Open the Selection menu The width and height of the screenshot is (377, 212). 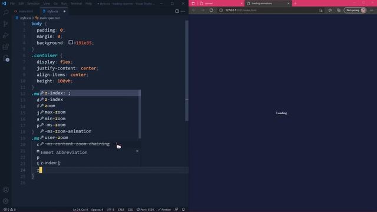tap(33, 4)
